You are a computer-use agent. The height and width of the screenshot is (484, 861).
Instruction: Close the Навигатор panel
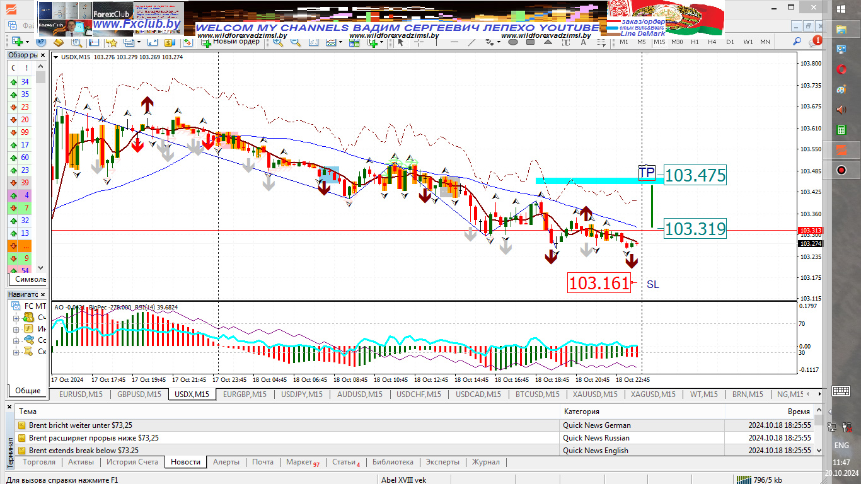point(43,294)
